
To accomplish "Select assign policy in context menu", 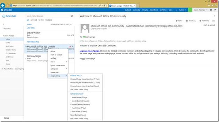I will tap(58, 76).
